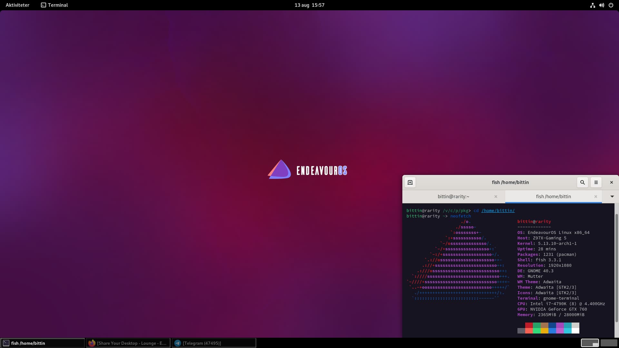Open the Aktiviteter overview
This screenshot has width=619, height=348.
pyautogui.click(x=17, y=5)
